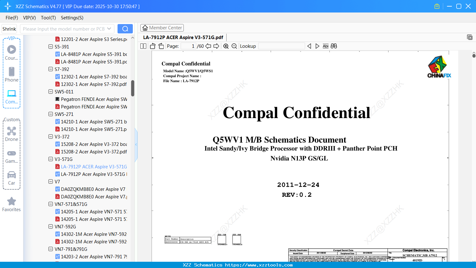Click the binoculars search icon
Image resolution: width=476 pixels, height=268 pixels.
tap(334, 46)
